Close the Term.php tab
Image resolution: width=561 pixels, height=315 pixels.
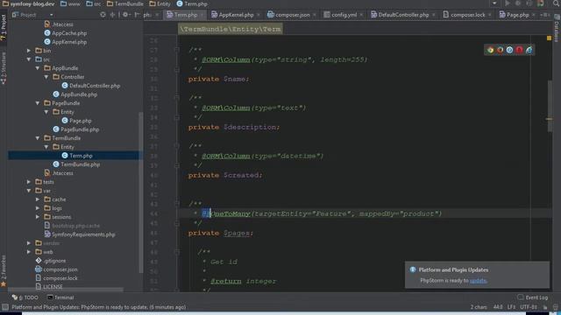202,15
